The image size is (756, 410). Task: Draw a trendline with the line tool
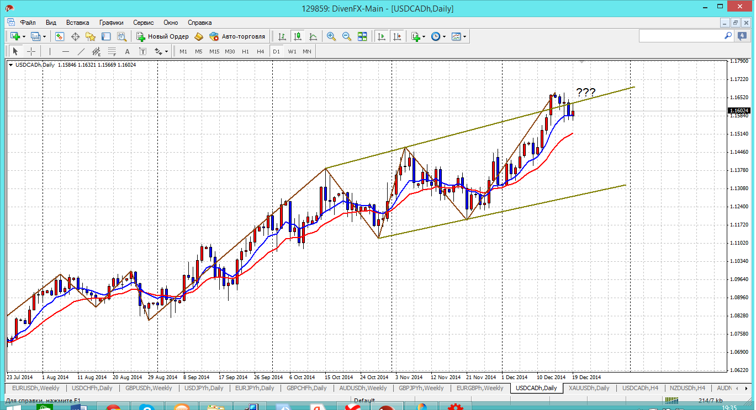pyautogui.click(x=81, y=51)
